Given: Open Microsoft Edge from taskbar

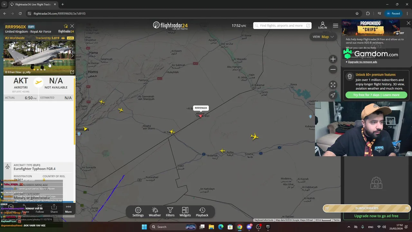Looking at the screenshot, I should point(221,227).
